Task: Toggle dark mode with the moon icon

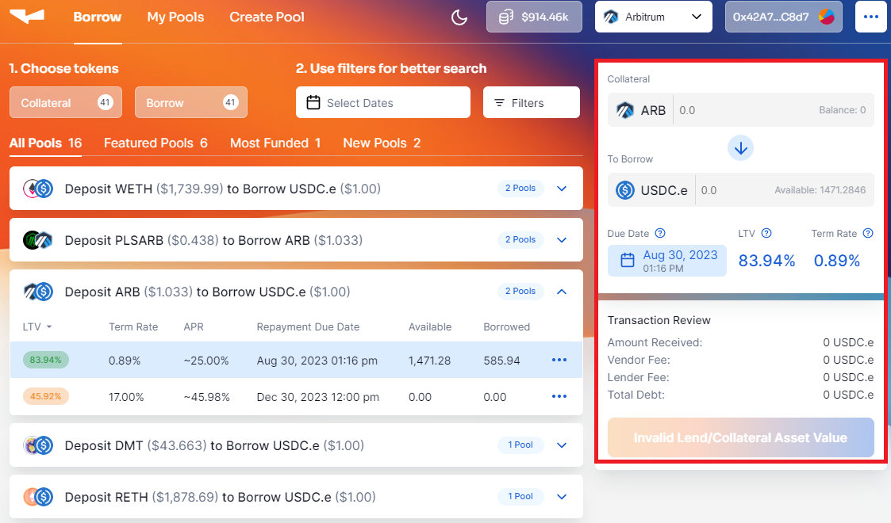Action: (459, 17)
